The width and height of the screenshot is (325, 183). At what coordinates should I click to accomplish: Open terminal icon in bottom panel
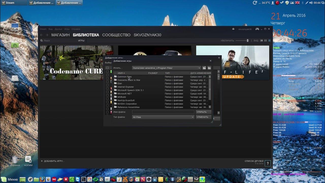point(84,179)
